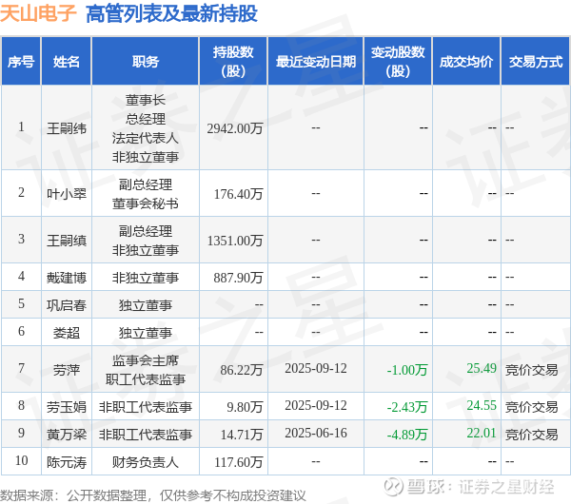The image size is (571, 504).
Task: Click the 25.49 average price
Action: [482, 369]
